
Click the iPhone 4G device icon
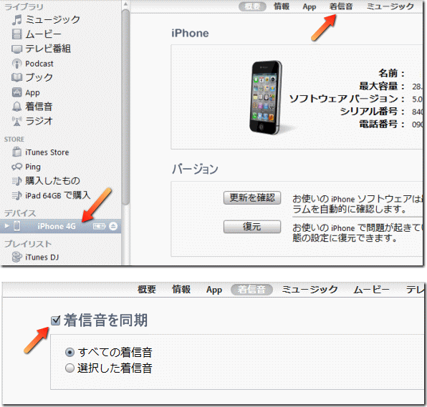click(17, 226)
